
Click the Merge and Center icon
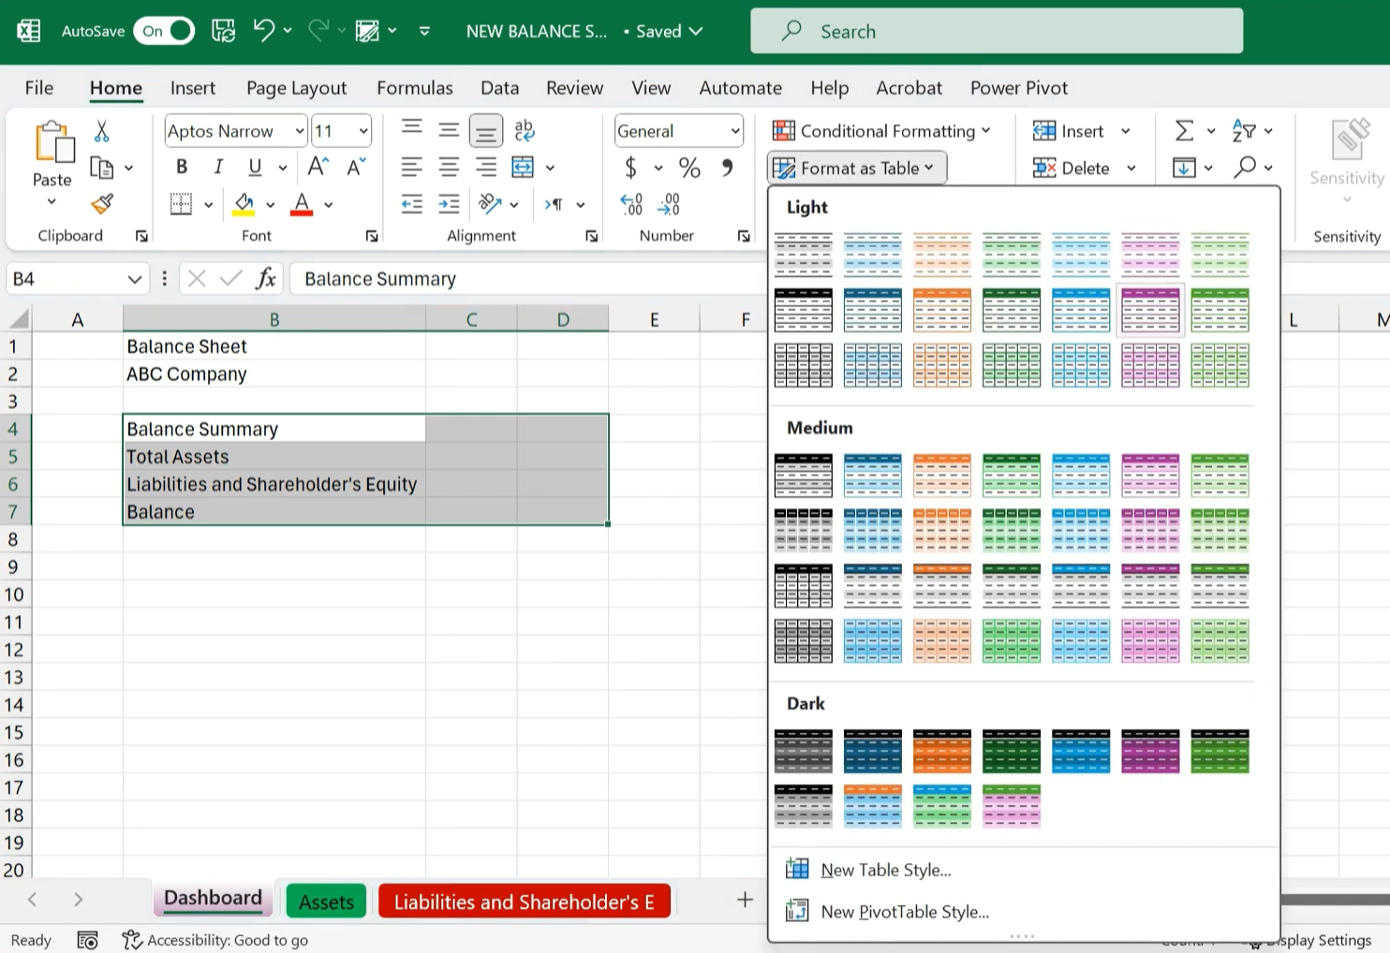pos(523,168)
